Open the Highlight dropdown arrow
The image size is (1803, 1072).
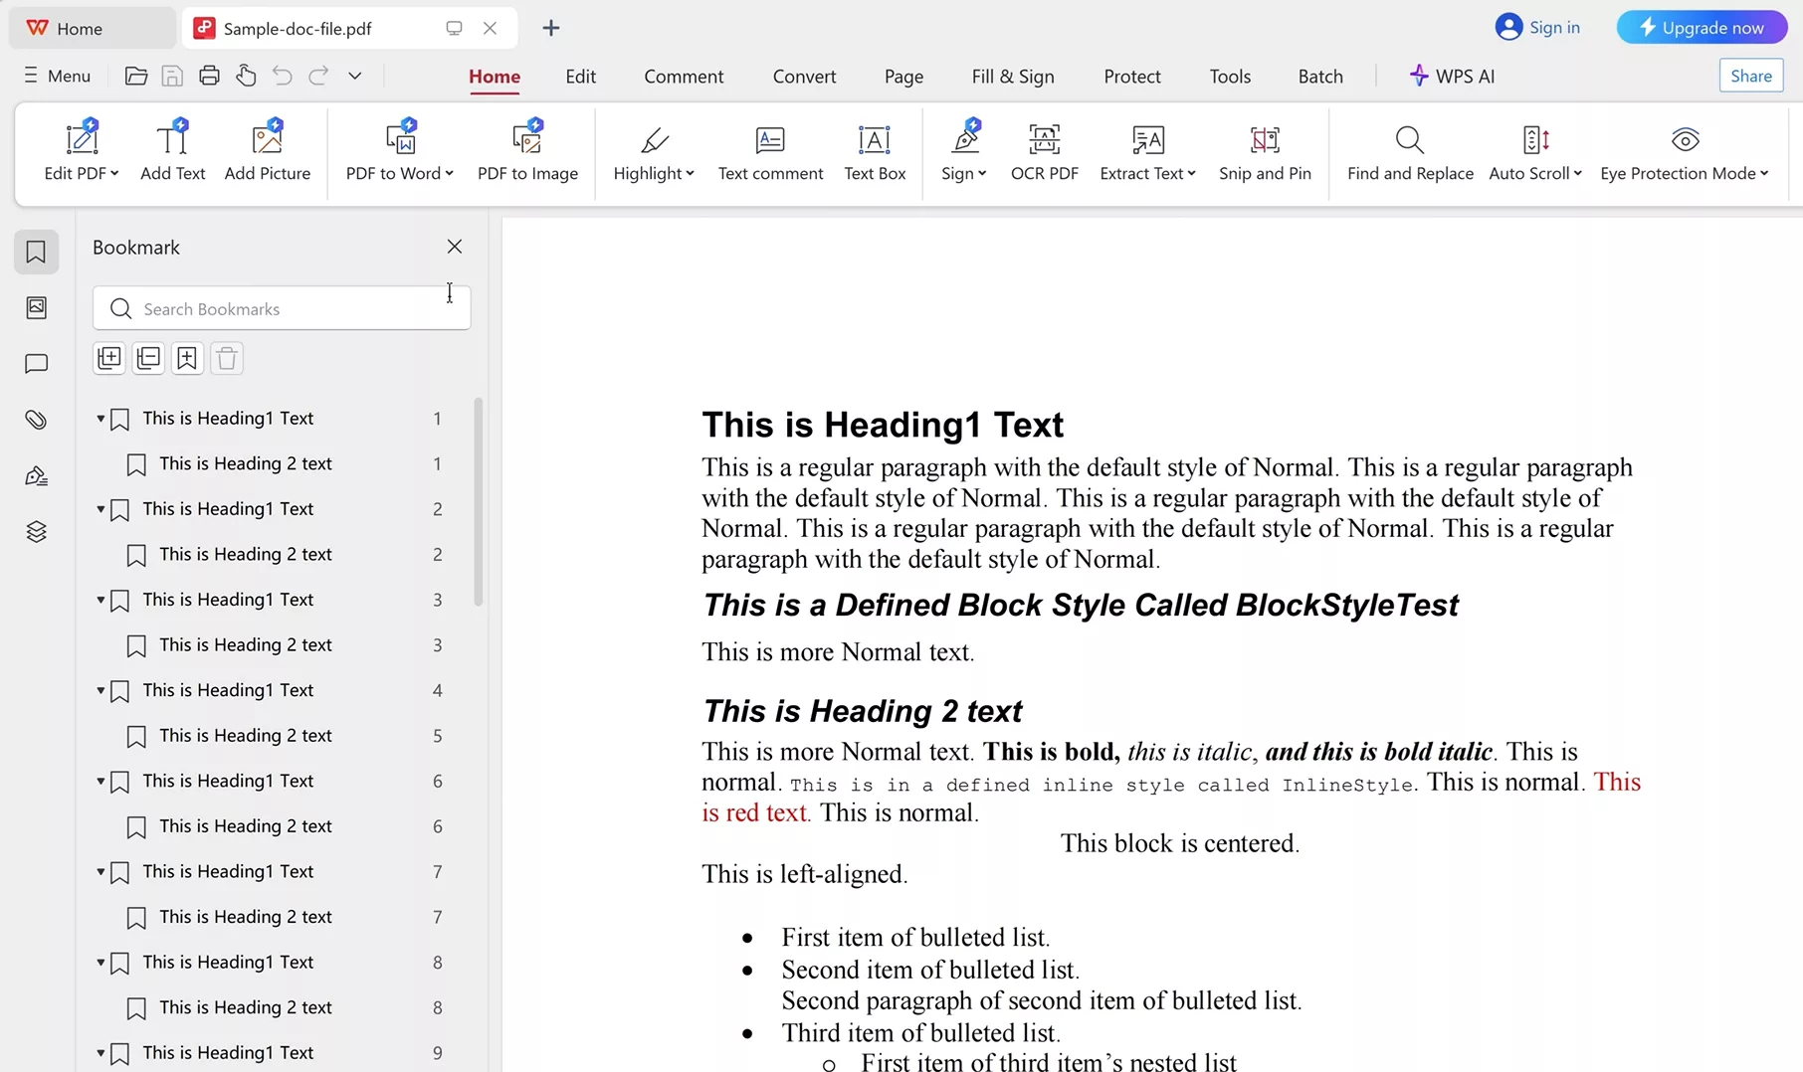coord(691,174)
